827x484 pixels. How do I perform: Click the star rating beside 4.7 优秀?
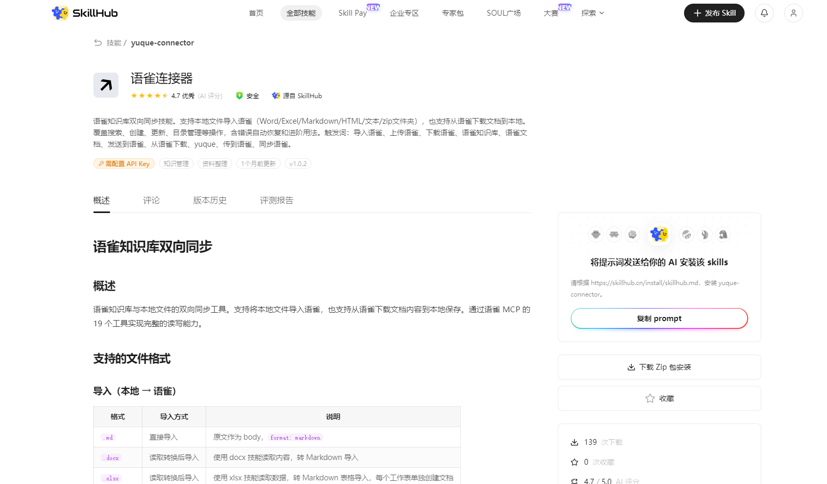(x=149, y=96)
